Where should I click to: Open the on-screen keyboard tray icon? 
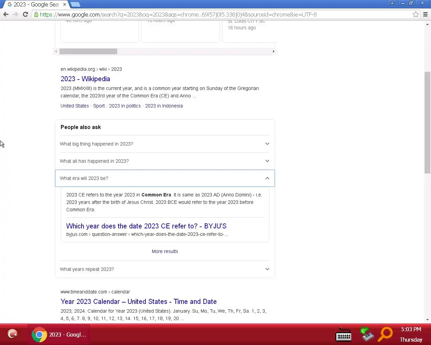click(x=344, y=335)
